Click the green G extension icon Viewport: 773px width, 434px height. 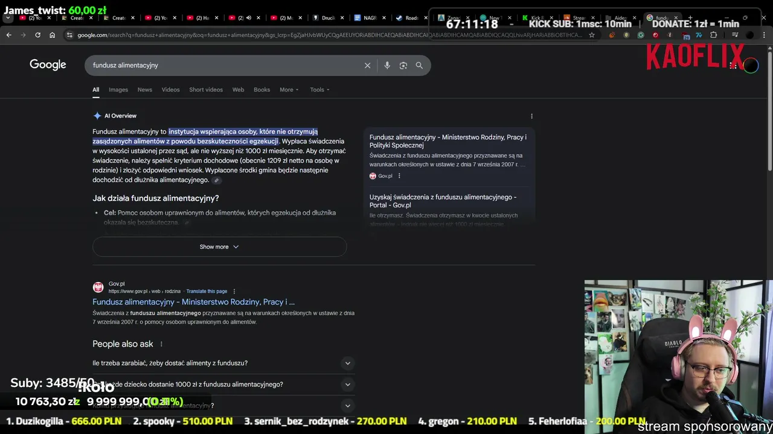pyautogui.click(x=641, y=35)
